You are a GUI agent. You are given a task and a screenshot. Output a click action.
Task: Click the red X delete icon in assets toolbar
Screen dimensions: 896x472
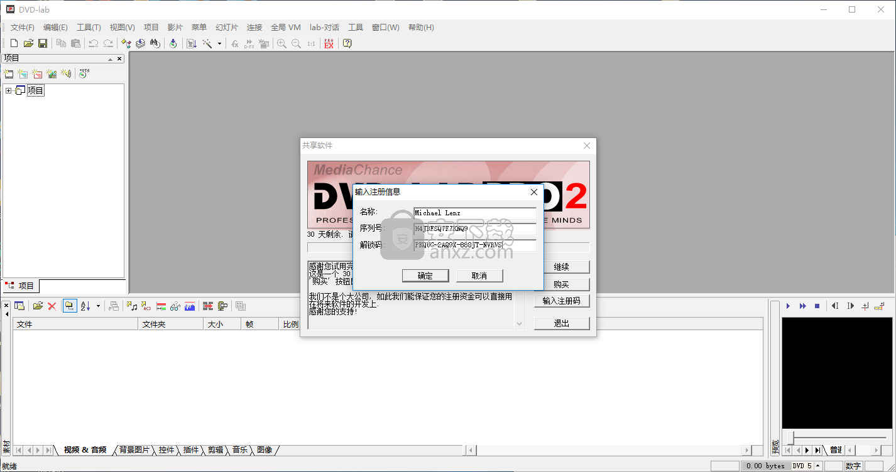52,306
